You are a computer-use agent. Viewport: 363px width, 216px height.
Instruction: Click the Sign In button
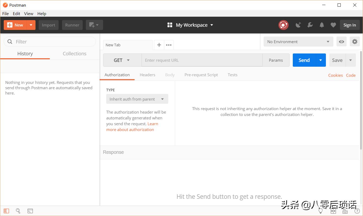pos(349,25)
